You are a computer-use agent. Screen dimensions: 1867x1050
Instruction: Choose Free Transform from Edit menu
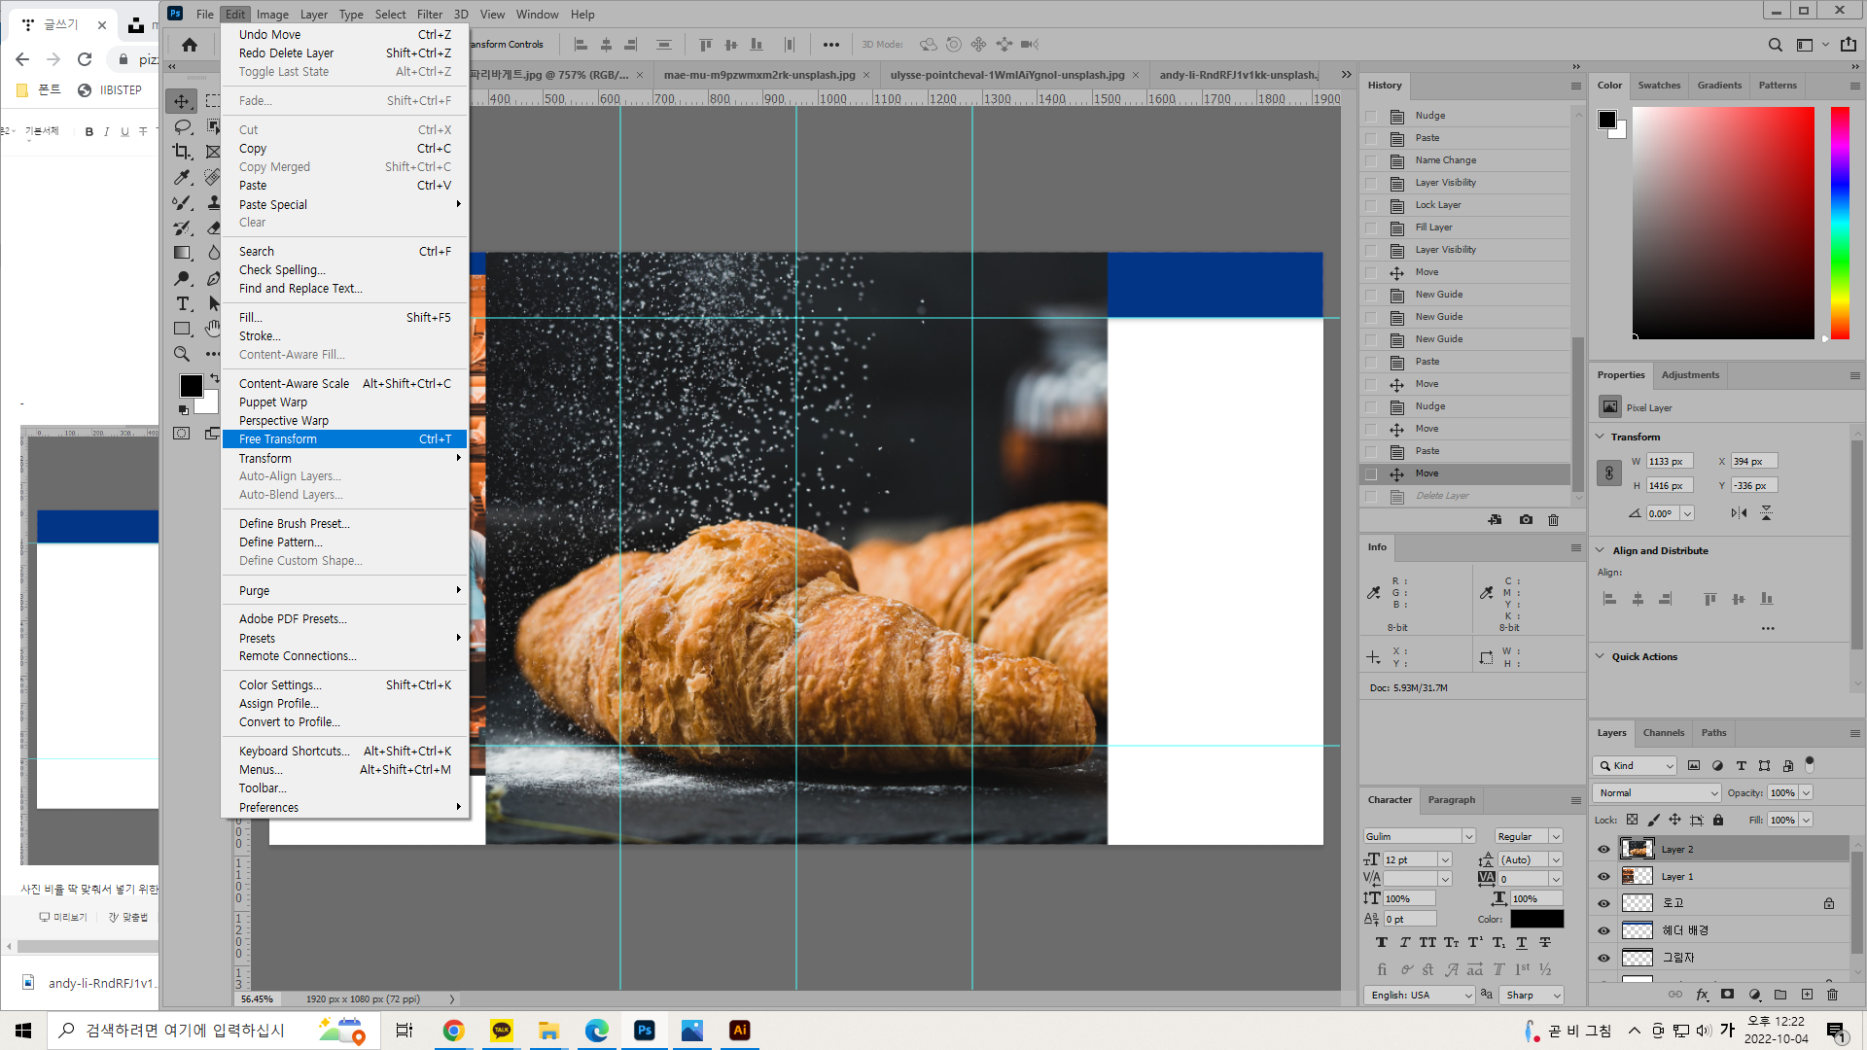345,439
